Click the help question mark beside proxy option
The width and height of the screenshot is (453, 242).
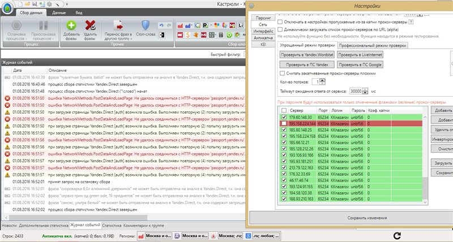411,23
